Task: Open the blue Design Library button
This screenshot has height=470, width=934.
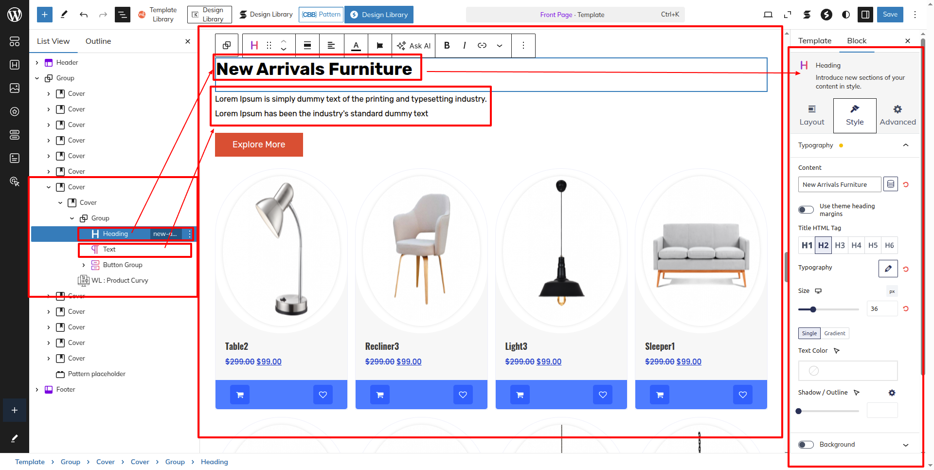Action: (379, 15)
